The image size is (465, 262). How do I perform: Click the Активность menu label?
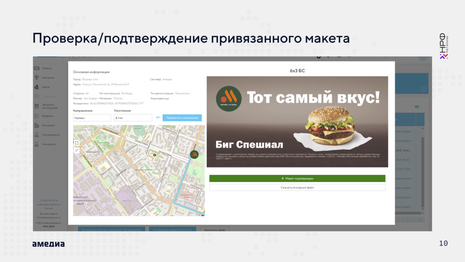[49, 144]
